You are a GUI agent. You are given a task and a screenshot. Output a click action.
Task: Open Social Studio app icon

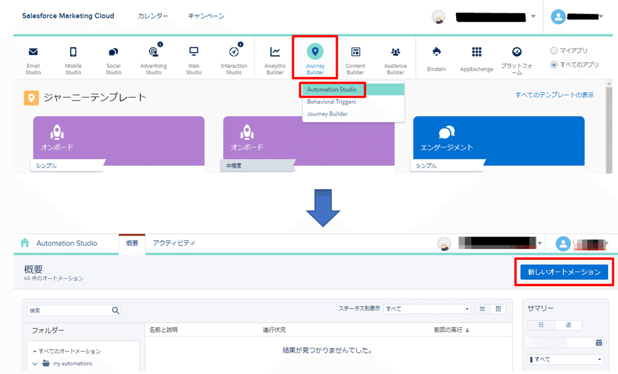(113, 52)
